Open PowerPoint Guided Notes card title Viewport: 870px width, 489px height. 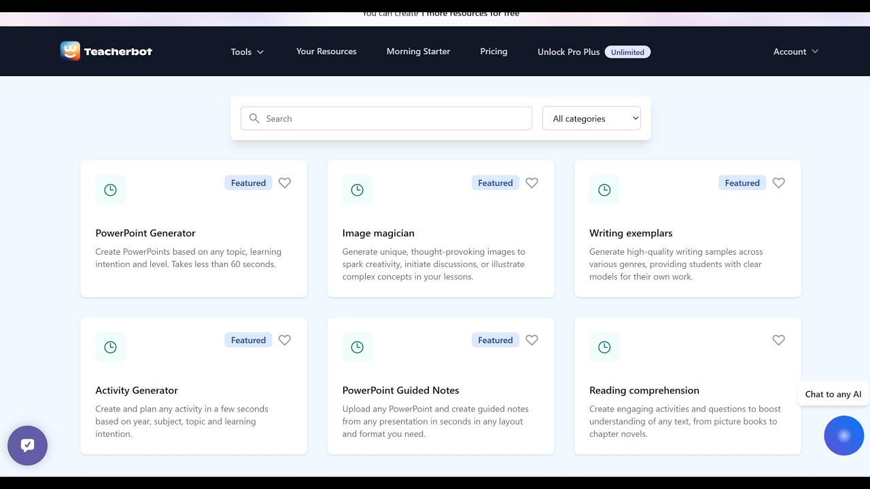(x=400, y=391)
